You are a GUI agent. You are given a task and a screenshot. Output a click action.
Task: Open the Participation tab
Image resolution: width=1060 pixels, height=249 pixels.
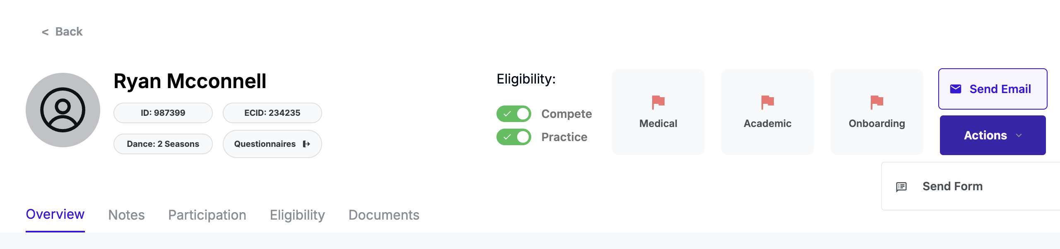coord(207,215)
